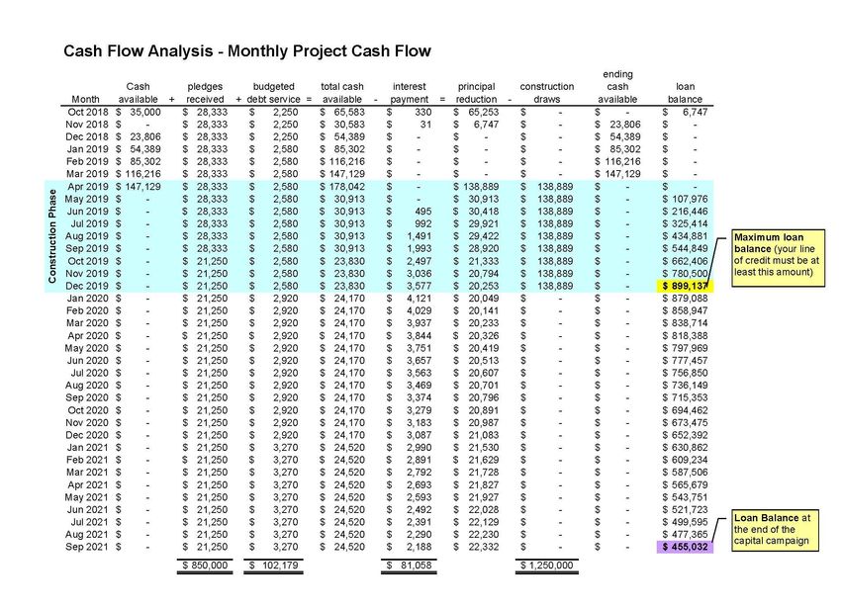Click the May 2019 loan balance 107,976
This screenshot has width=841, height=609.
(x=690, y=199)
